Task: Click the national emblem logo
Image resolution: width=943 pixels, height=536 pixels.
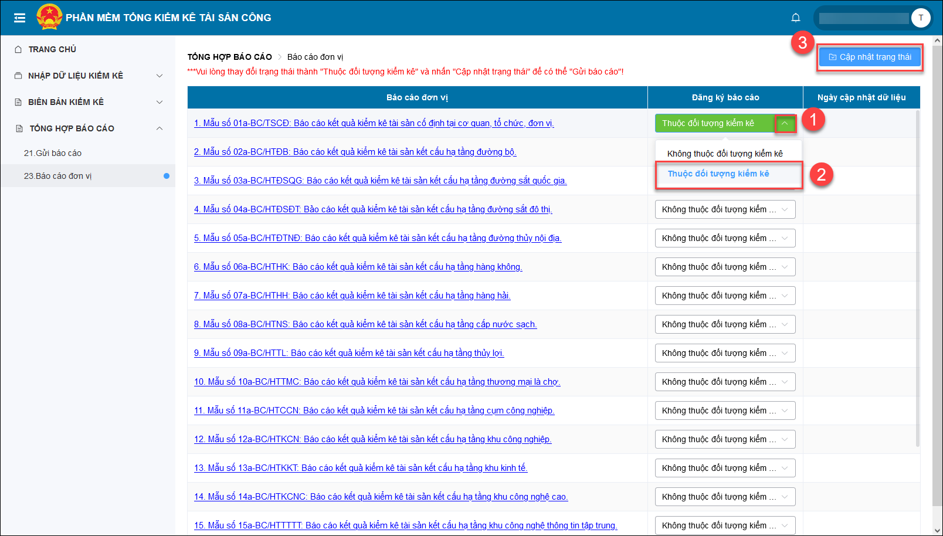Action: click(49, 17)
